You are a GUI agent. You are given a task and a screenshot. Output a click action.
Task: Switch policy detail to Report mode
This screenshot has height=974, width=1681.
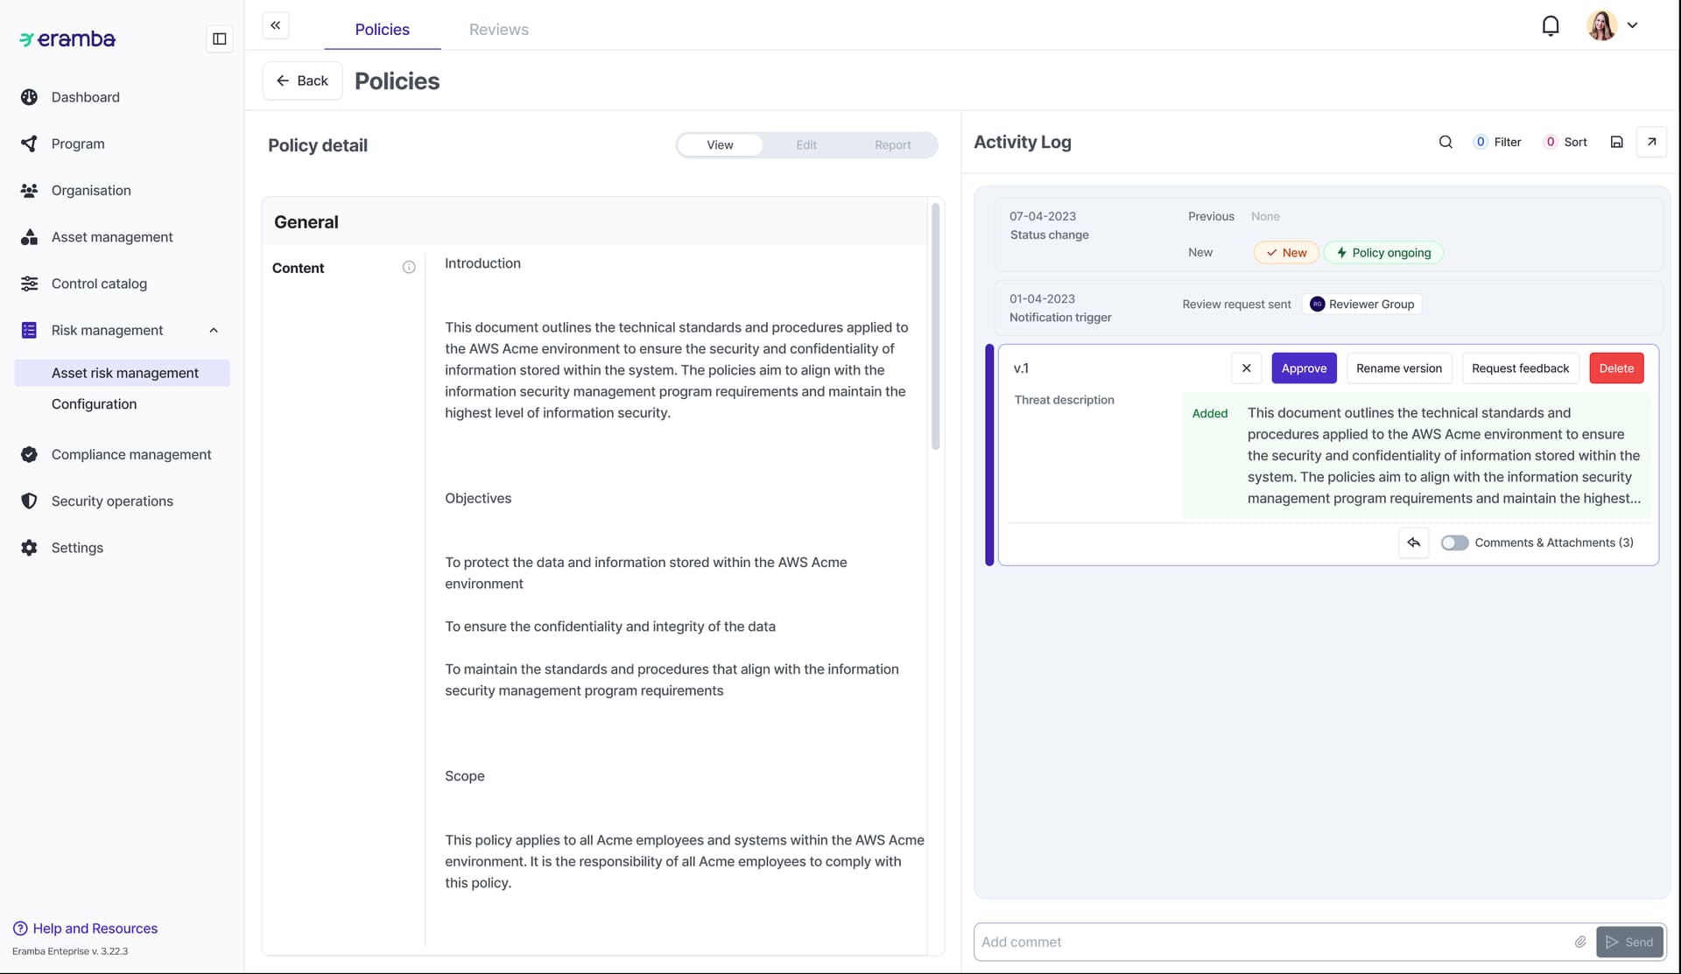[892, 145]
